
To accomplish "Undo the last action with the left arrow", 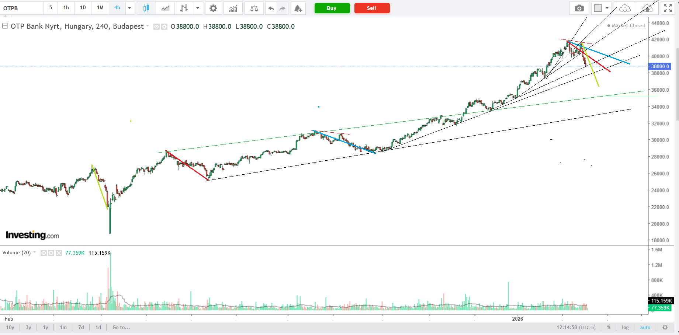I will [271, 8].
